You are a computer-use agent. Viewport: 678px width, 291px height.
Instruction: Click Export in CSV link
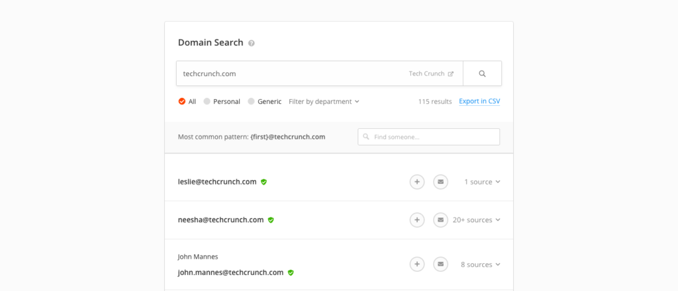(x=479, y=101)
